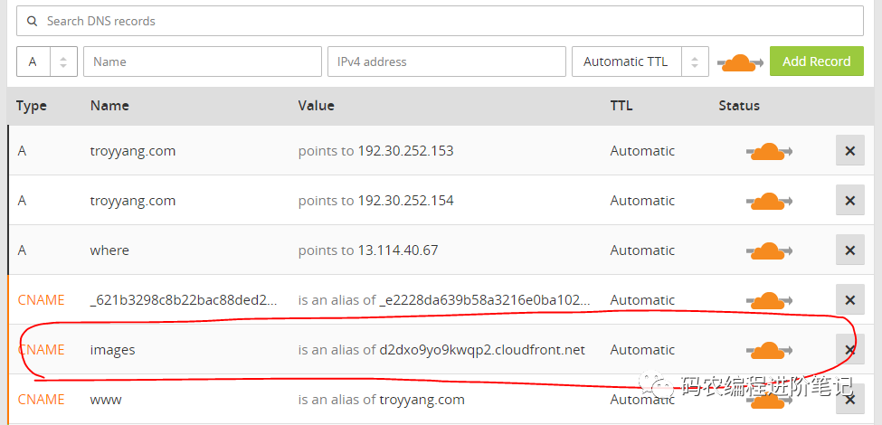Delete the 192.30.252.154 A record
The width and height of the screenshot is (882, 425).
[x=849, y=201]
